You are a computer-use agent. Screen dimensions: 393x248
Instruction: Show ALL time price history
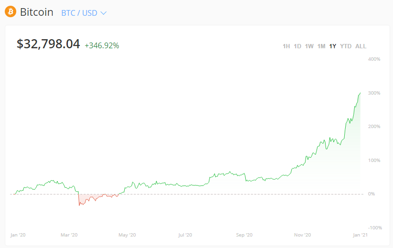(361, 46)
